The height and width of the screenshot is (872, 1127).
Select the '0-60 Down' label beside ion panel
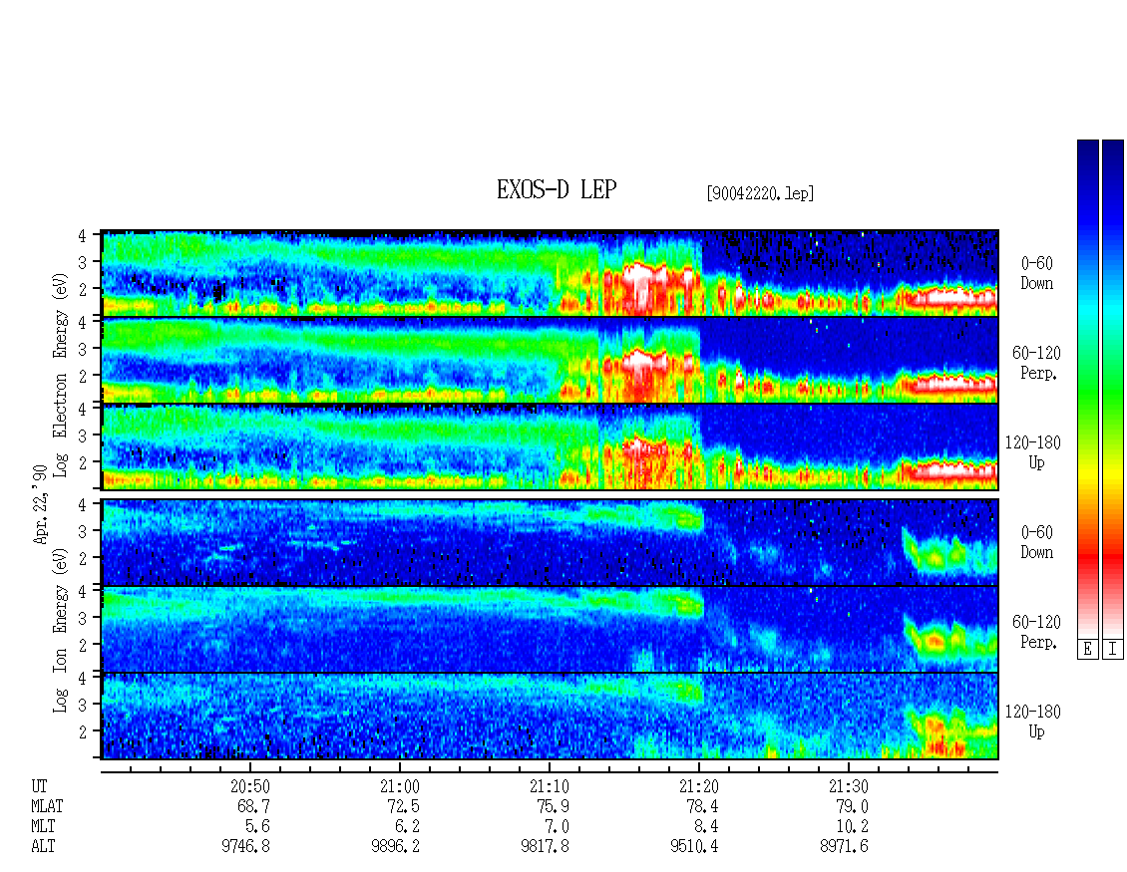(x=1036, y=542)
